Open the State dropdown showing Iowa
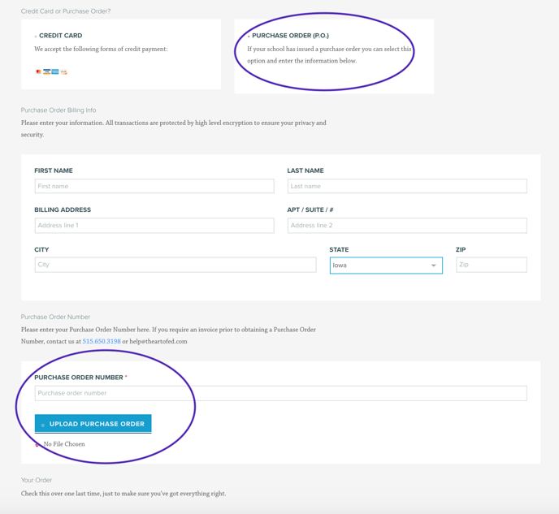 point(386,266)
